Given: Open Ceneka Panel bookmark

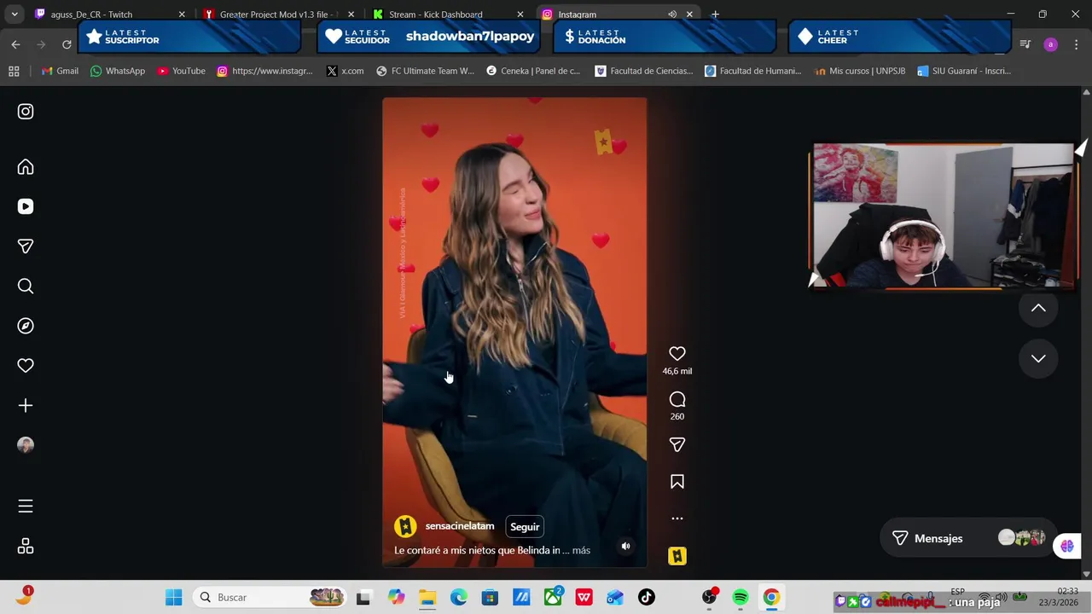Looking at the screenshot, I should coord(533,71).
